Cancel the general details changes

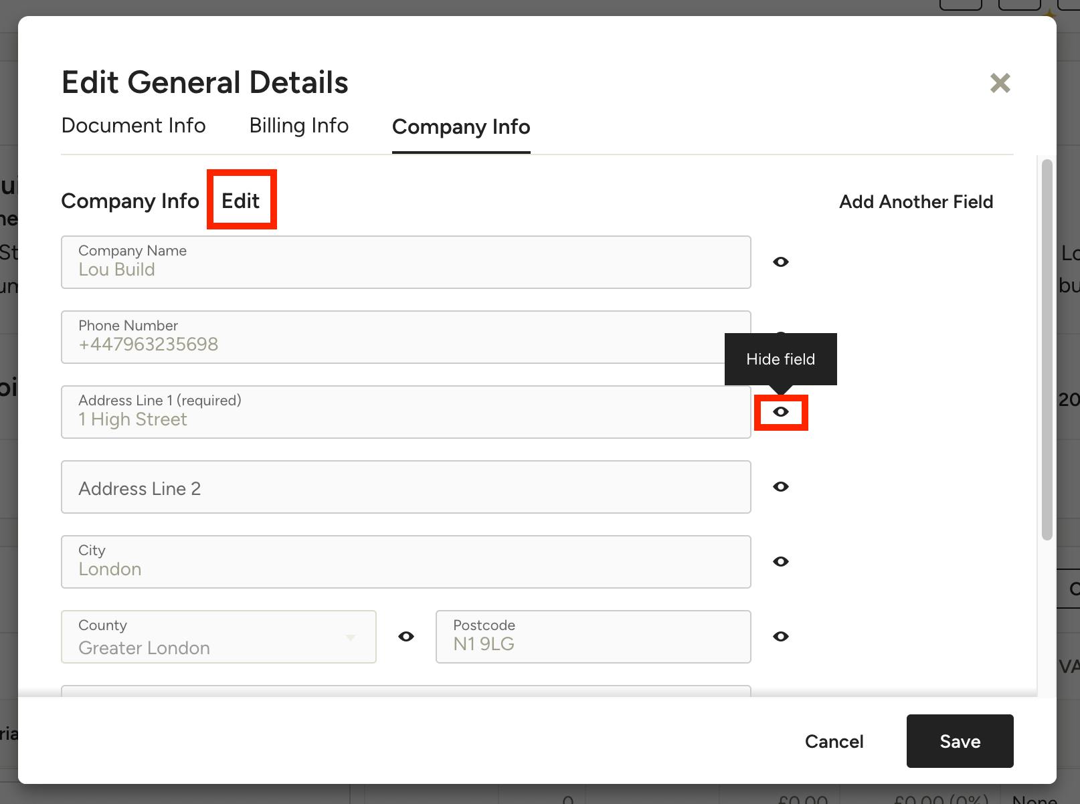click(834, 741)
